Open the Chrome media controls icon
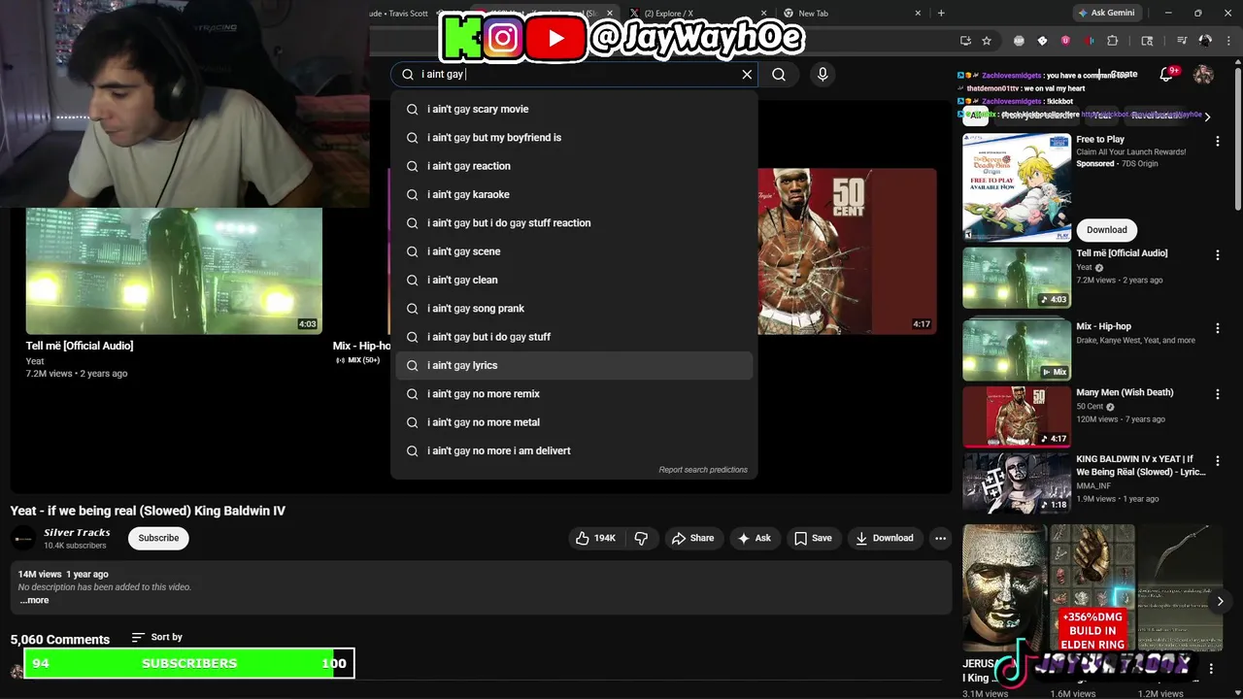Screen dimensions: 1243x699 (x=1182, y=41)
